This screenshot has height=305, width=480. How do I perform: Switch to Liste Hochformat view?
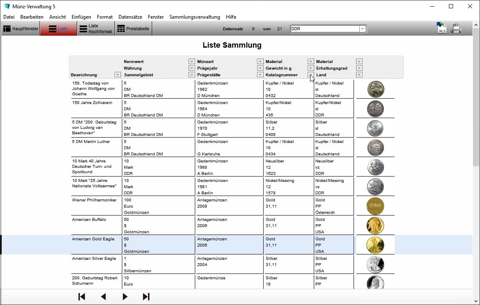[96, 29]
